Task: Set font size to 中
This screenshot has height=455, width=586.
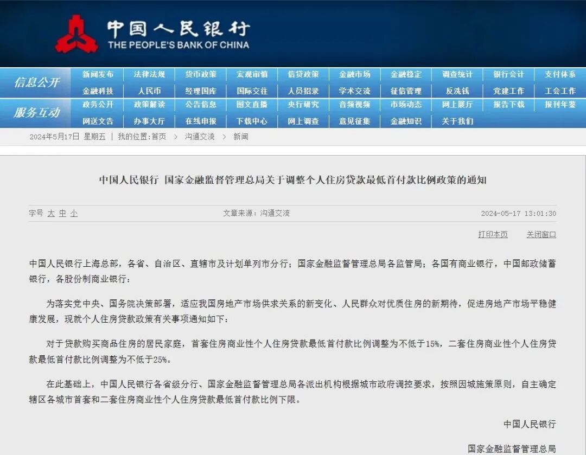Action: coord(62,213)
